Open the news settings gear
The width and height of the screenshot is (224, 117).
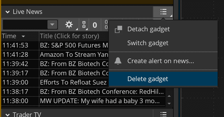click(x=69, y=25)
